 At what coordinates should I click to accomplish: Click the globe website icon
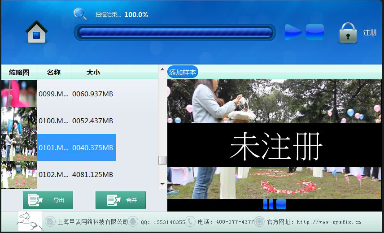pyautogui.click(x=259, y=221)
